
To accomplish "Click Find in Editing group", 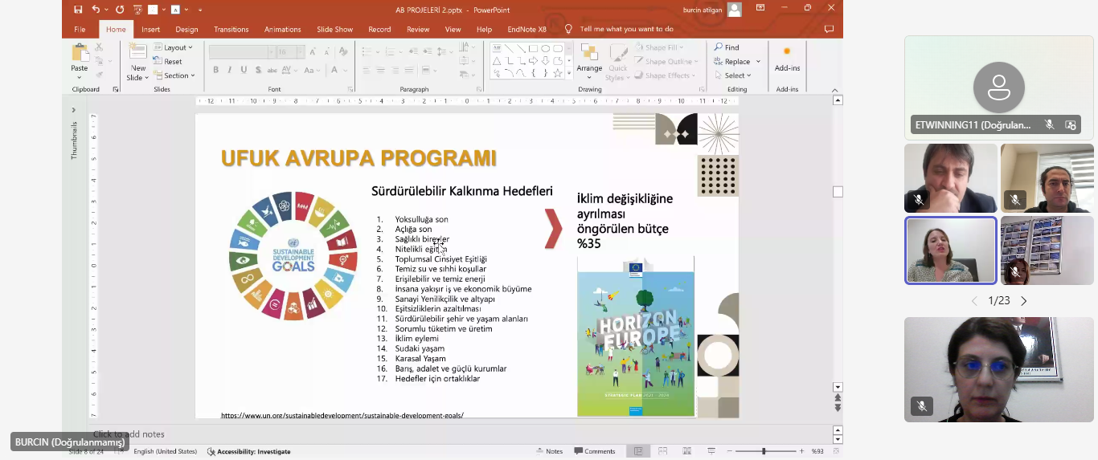I will tap(727, 47).
